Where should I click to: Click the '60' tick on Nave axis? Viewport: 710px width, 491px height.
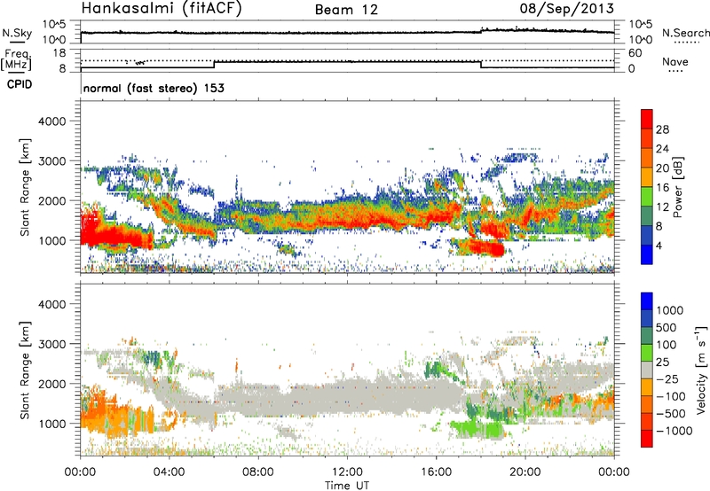pos(635,53)
